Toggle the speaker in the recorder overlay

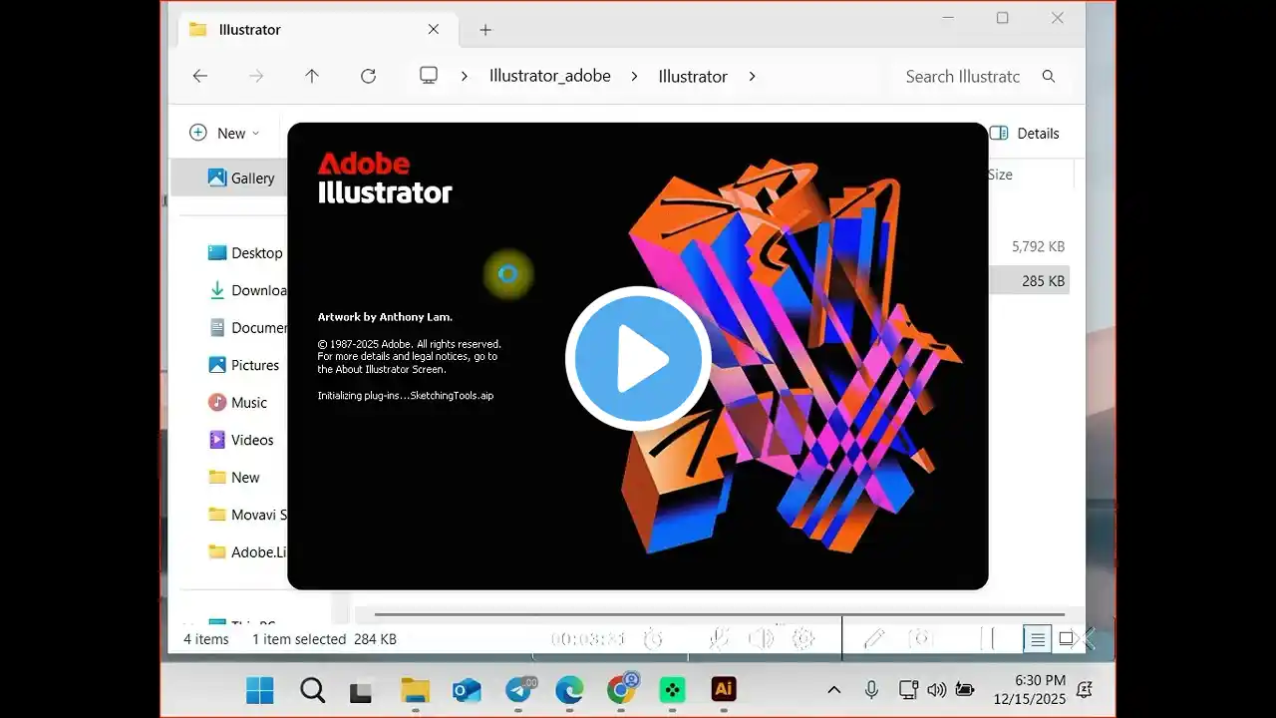point(761,639)
